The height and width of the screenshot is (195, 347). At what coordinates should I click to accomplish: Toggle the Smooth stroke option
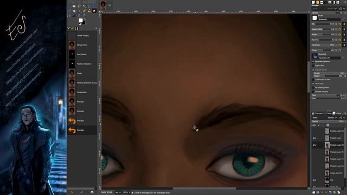(x=313, y=70)
